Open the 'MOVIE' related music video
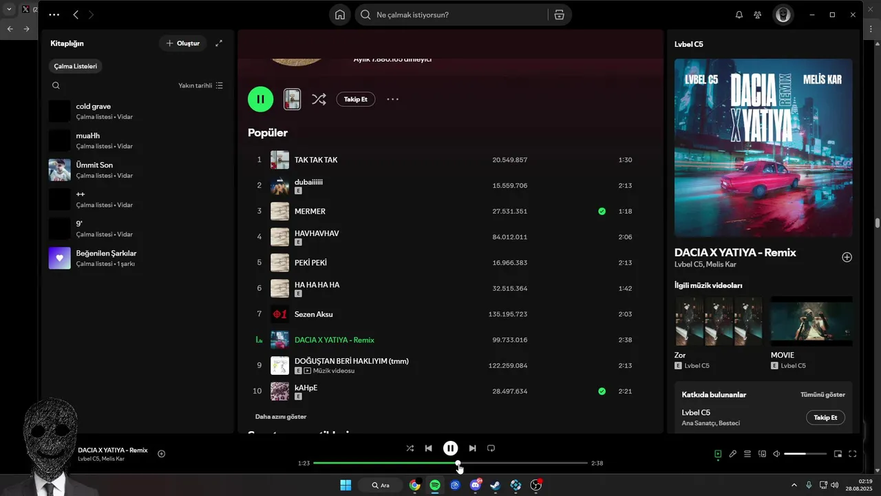 tap(811, 321)
